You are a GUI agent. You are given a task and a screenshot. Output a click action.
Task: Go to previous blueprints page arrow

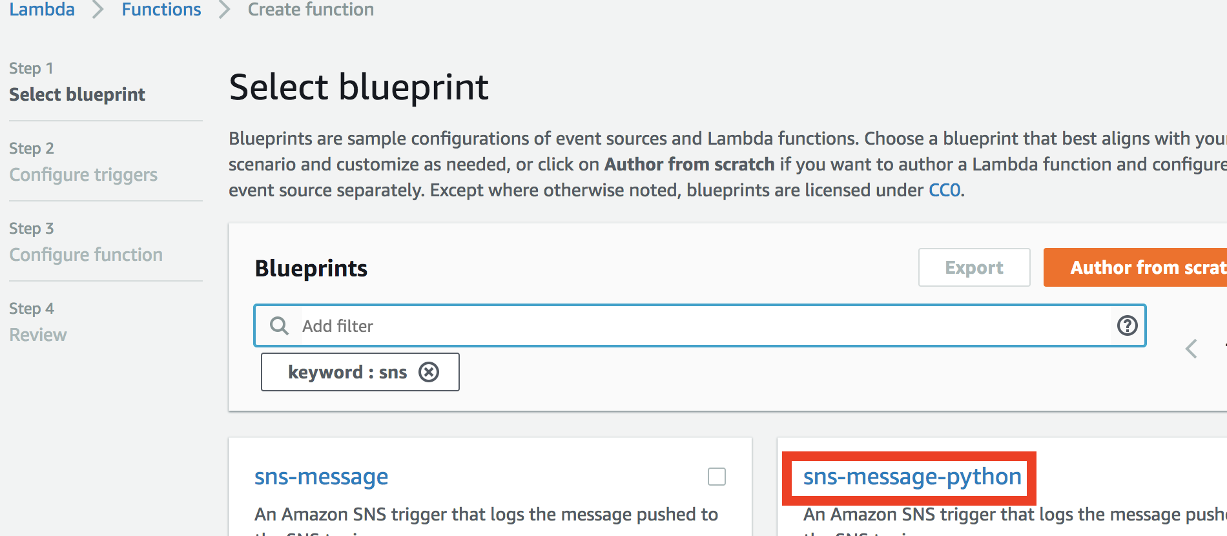(1191, 349)
